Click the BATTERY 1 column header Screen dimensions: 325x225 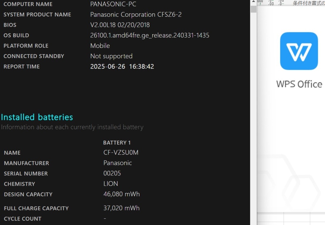coord(117,143)
